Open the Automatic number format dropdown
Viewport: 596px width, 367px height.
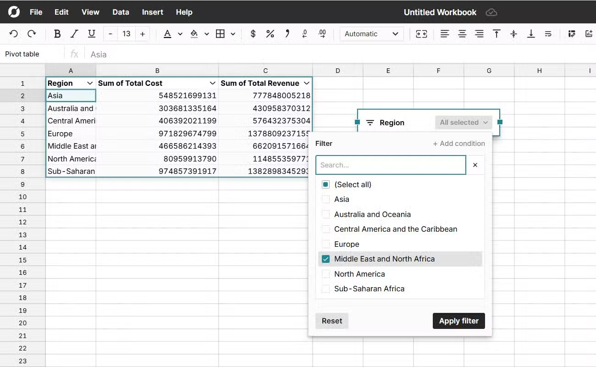[371, 33]
